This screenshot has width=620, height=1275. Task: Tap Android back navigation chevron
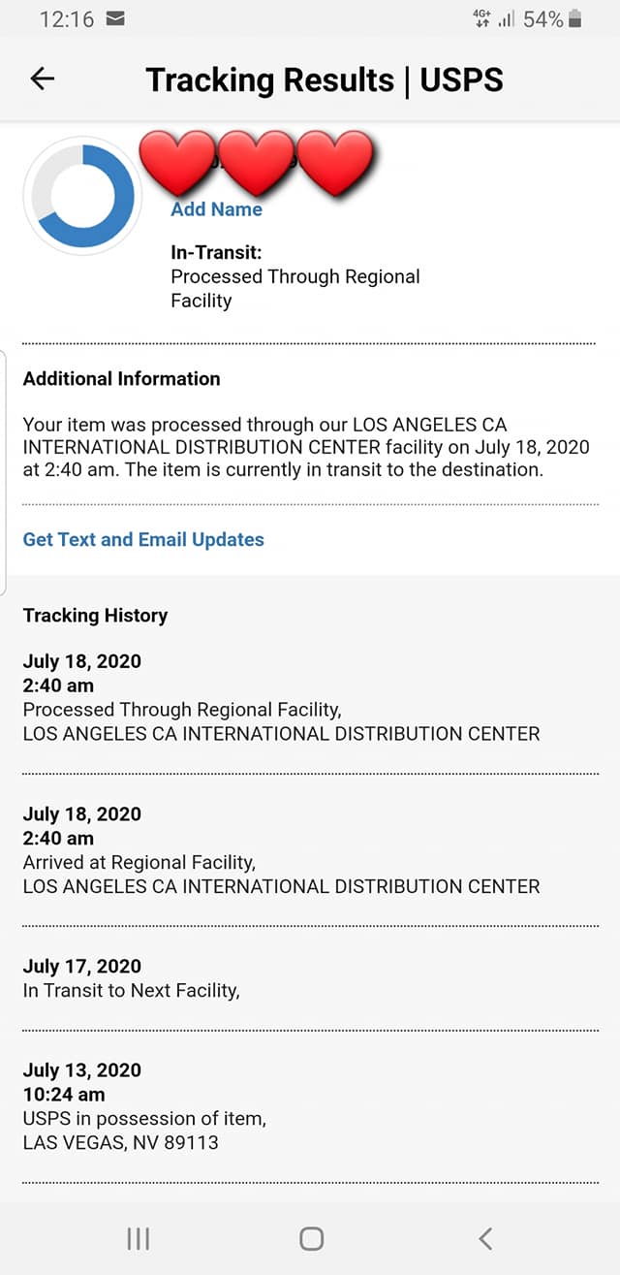[485, 1238]
